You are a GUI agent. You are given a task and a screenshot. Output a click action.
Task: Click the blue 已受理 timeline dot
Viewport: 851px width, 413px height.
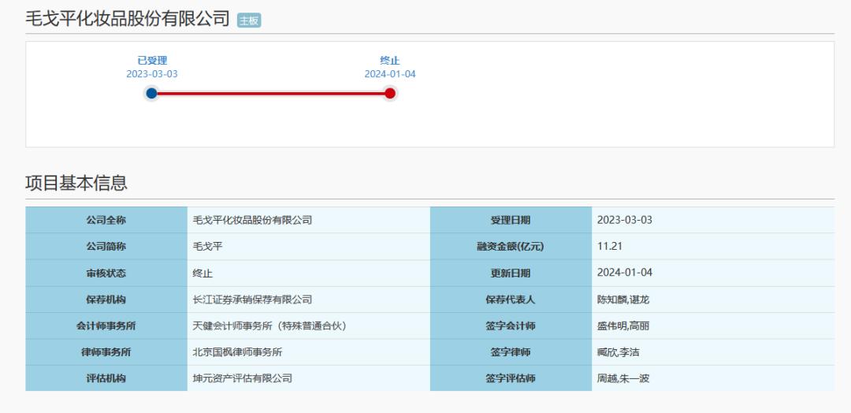click(151, 93)
